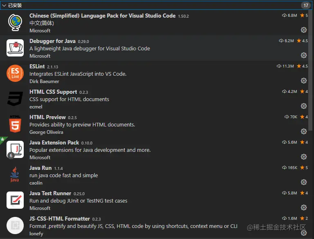
Task: Select the HTML Preview title
Action: pyautogui.click(x=47, y=117)
